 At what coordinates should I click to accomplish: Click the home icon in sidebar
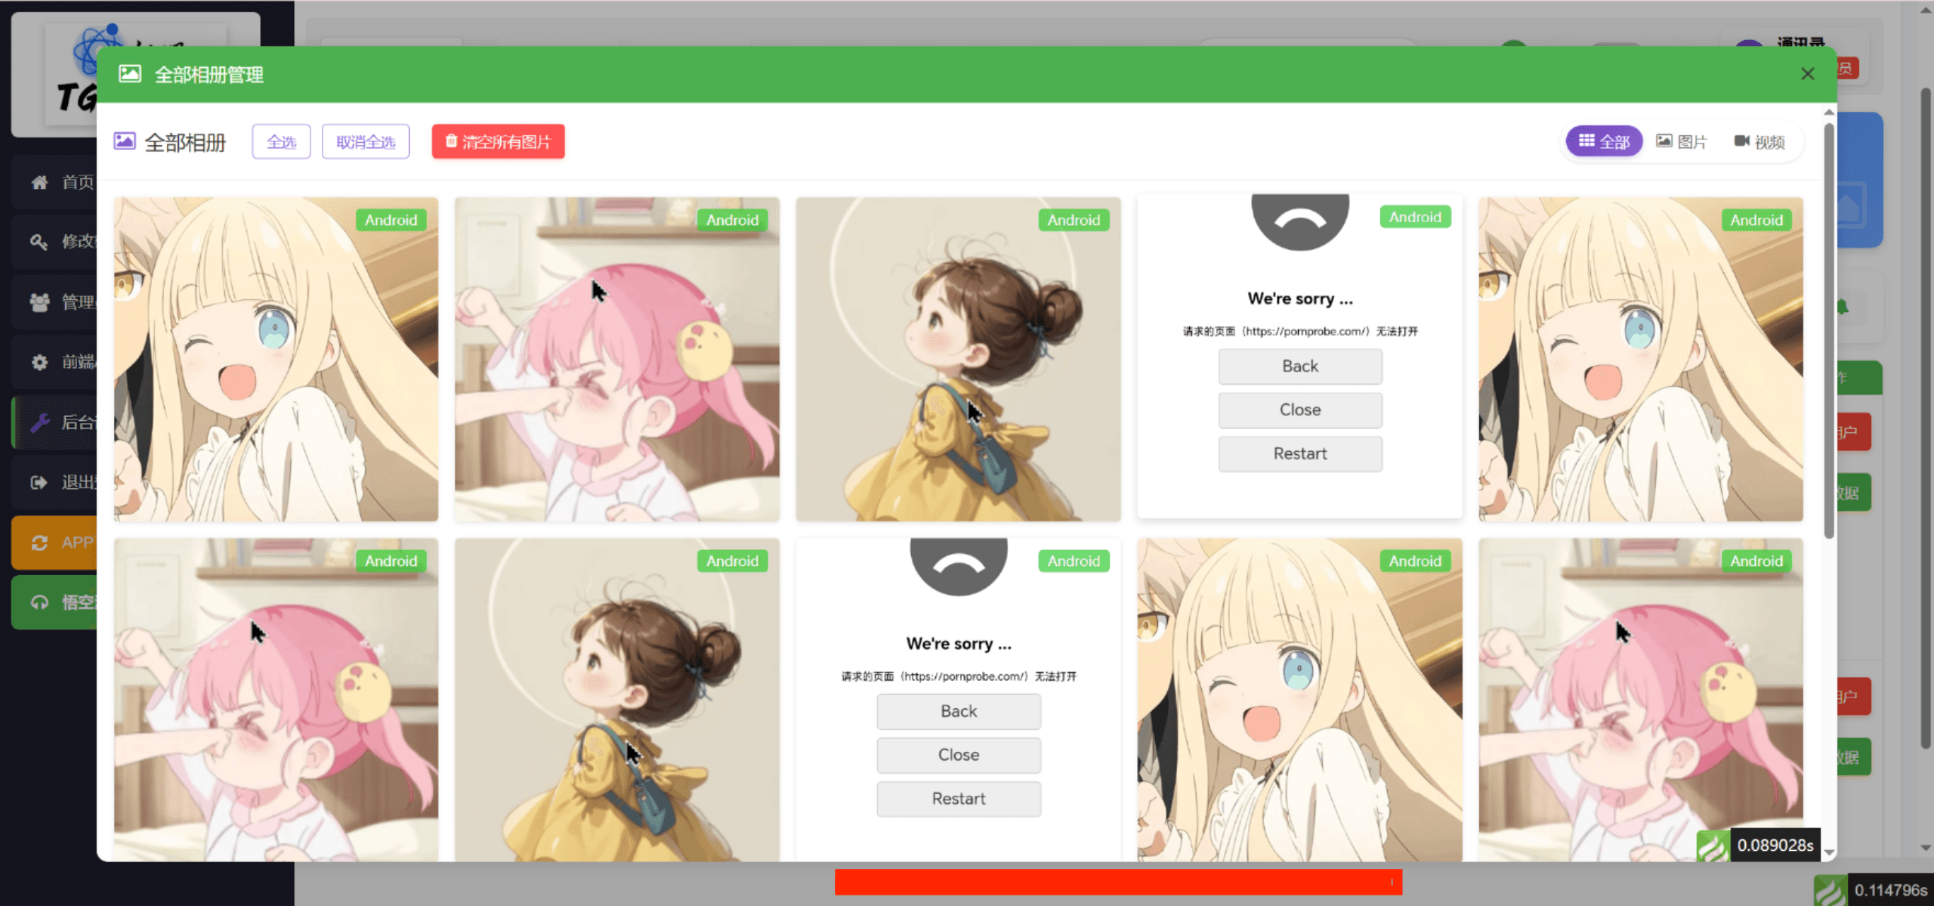coord(39,182)
